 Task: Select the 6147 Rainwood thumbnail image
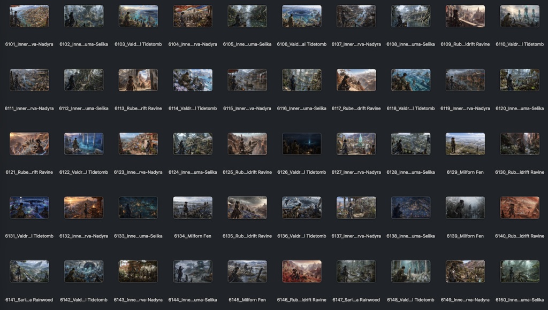[356, 272]
